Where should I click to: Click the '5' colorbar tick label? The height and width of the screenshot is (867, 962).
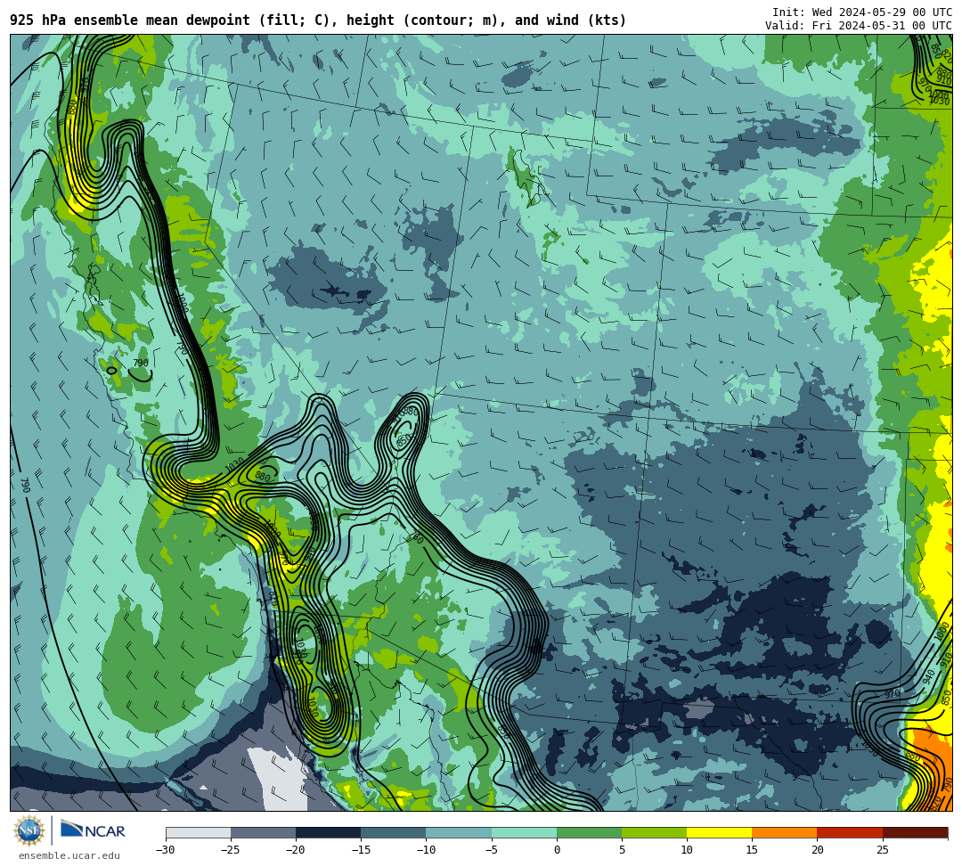[622, 850]
